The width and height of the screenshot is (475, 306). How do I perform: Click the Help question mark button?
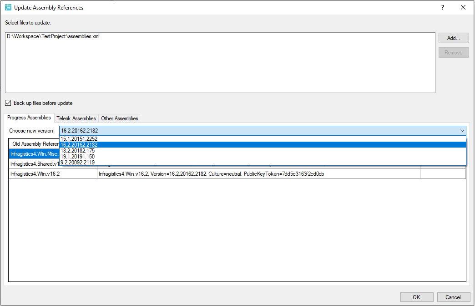click(x=442, y=8)
